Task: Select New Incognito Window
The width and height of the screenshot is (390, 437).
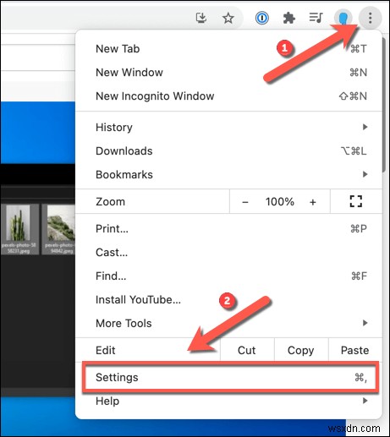Action: pyautogui.click(x=229, y=96)
